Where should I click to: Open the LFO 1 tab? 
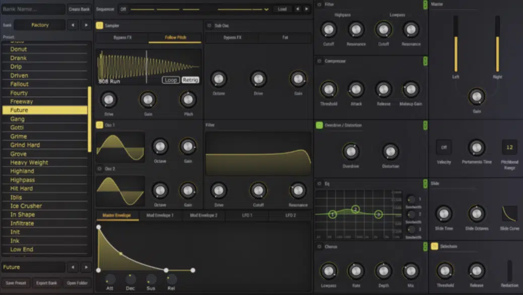[x=247, y=215]
